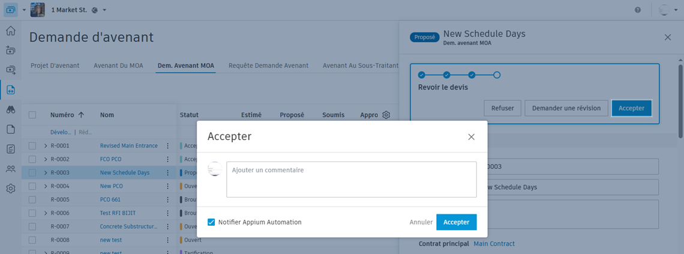Viewport: 684px width, 254px height.
Task: Switch to Avenant Au Sous-Traitant tab
Action: point(361,65)
